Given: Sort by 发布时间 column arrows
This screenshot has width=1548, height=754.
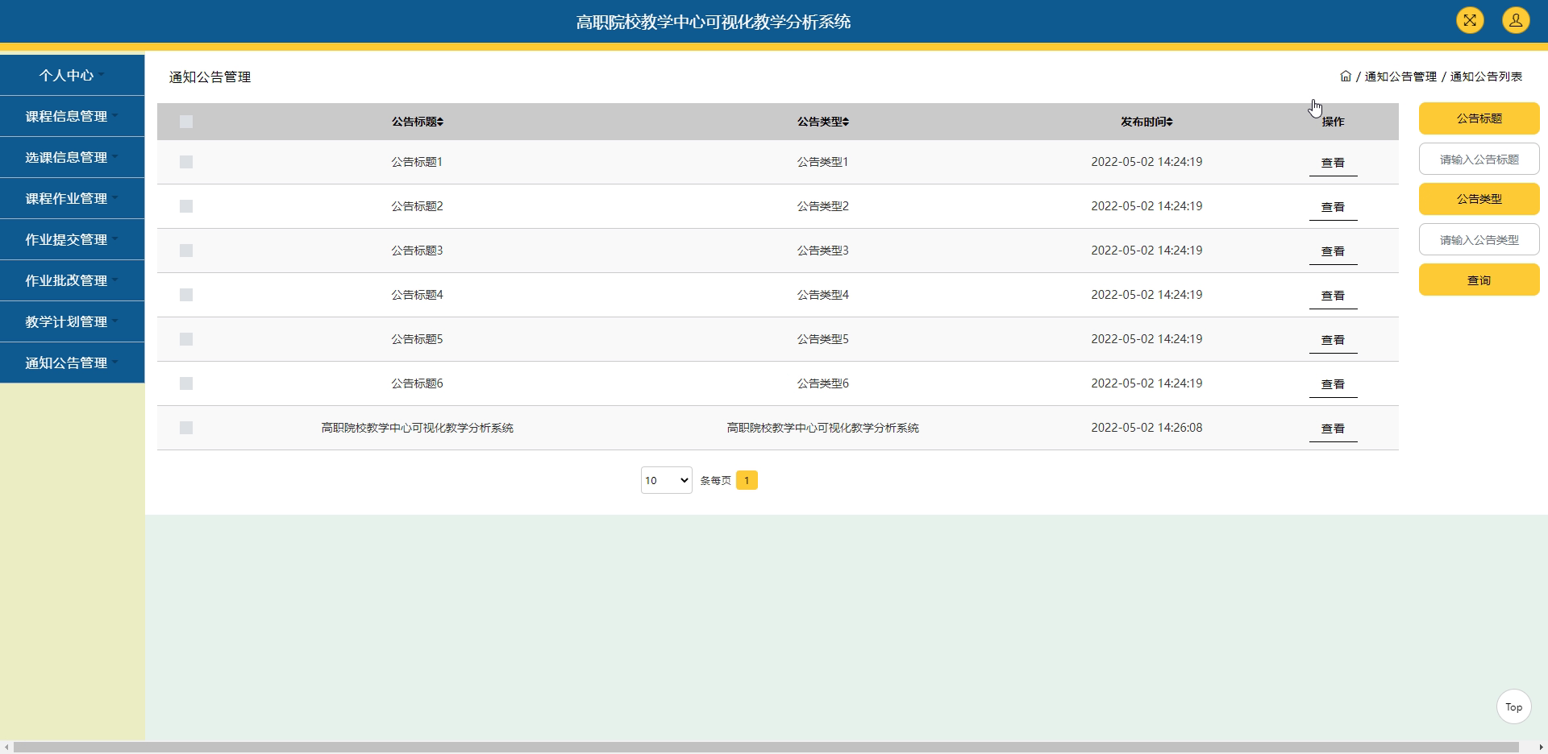Looking at the screenshot, I should [1169, 122].
